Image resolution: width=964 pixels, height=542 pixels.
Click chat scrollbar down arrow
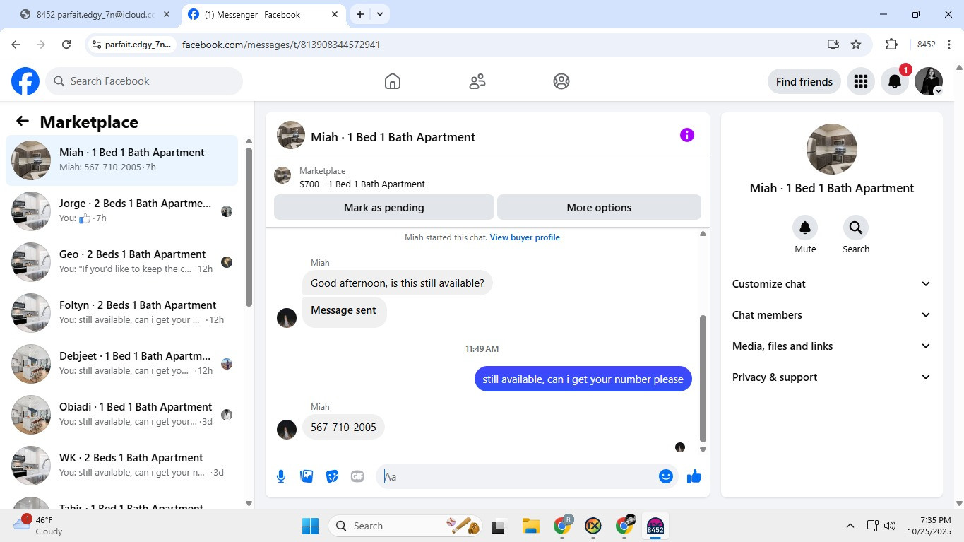pos(703,449)
